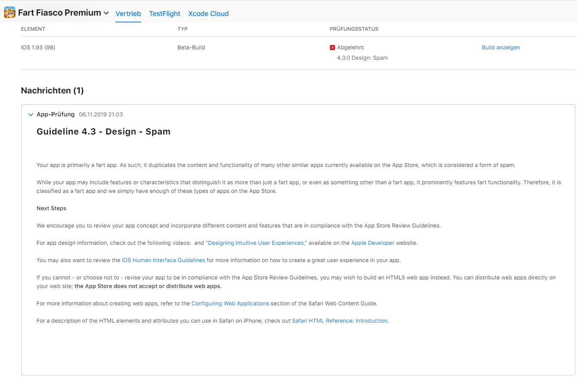This screenshot has height=378, width=578.
Task: Switch to the Vertrieb tab
Action: (x=128, y=13)
